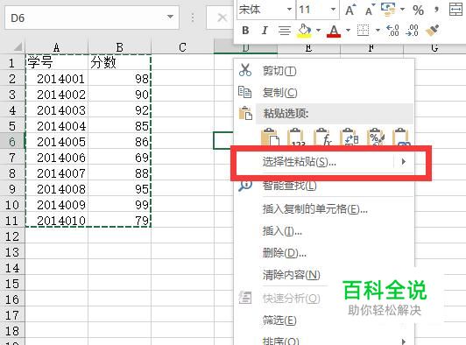Open the 宋体 font name dropdown
Viewport: 466px width, 345px height.
point(289,10)
